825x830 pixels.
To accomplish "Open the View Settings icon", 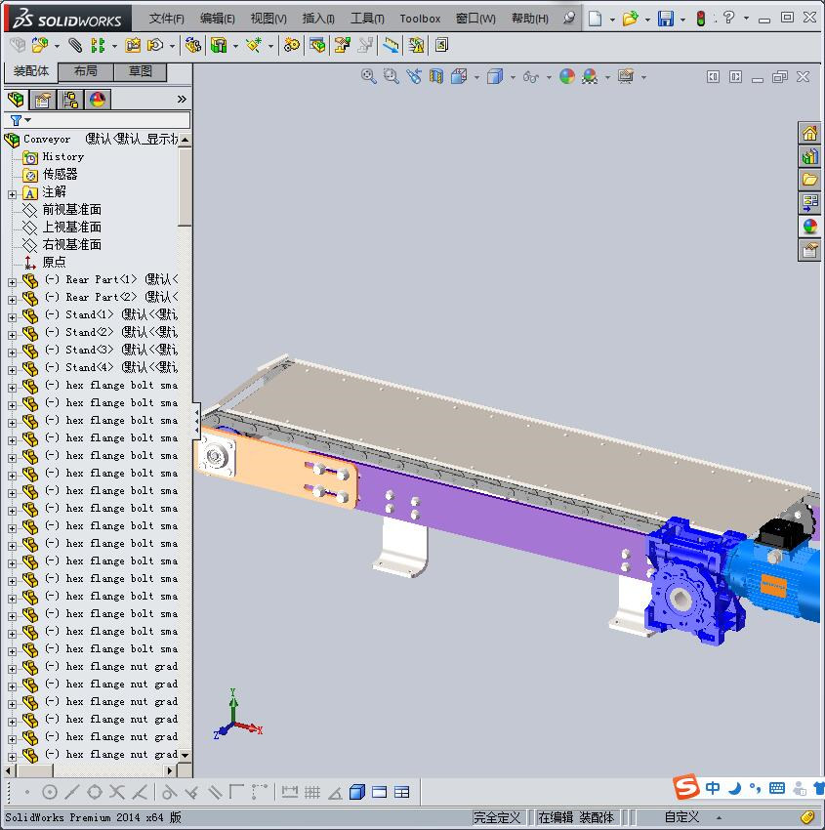I will pos(626,77).
